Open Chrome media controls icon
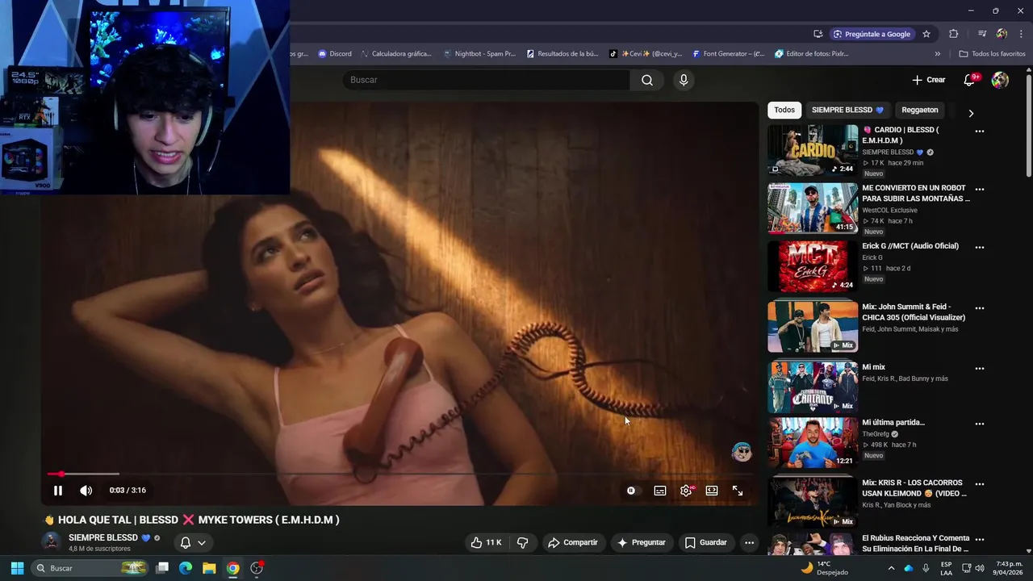This screenshot has height=581, width=1033. (982, 34)
